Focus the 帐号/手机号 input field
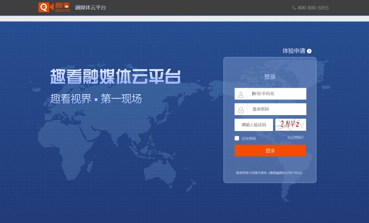Viewport: 369px width, 223px height. click(x=270, y=94)
